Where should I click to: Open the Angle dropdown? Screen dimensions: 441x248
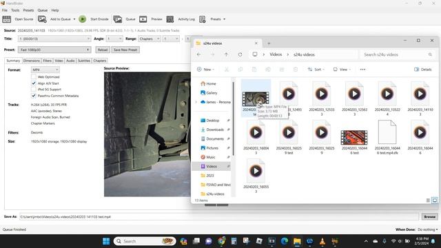coord(114,39)
